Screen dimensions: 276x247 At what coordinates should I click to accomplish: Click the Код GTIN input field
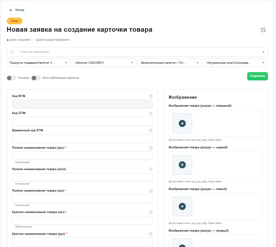82,121
